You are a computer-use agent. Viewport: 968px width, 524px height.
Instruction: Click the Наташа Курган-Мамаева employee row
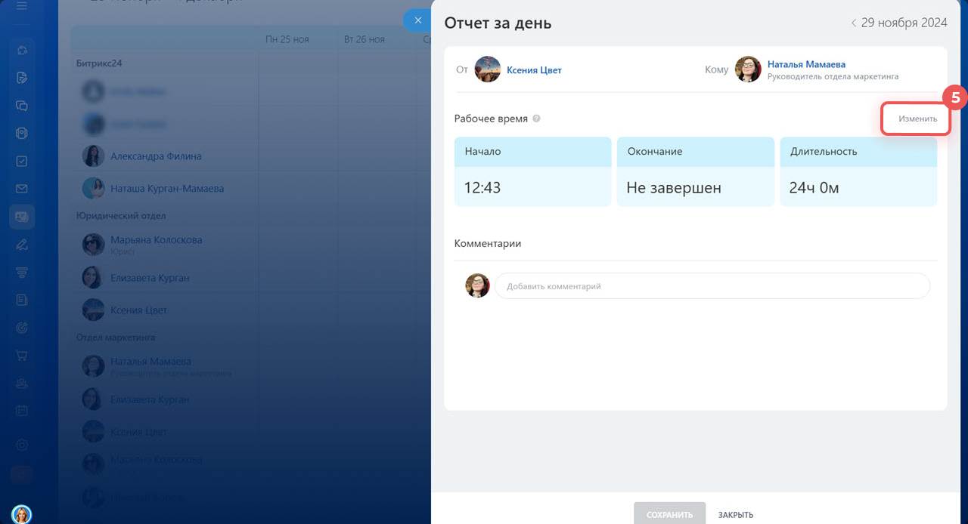pyautogui.click(x=166, y=189)
